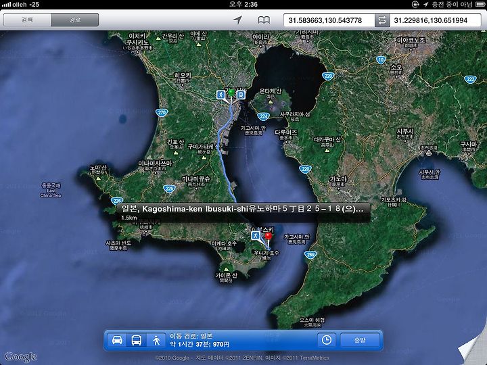487x365 pixels.
Task: Tap the 히오키 city label
Action: coord(183,77)
